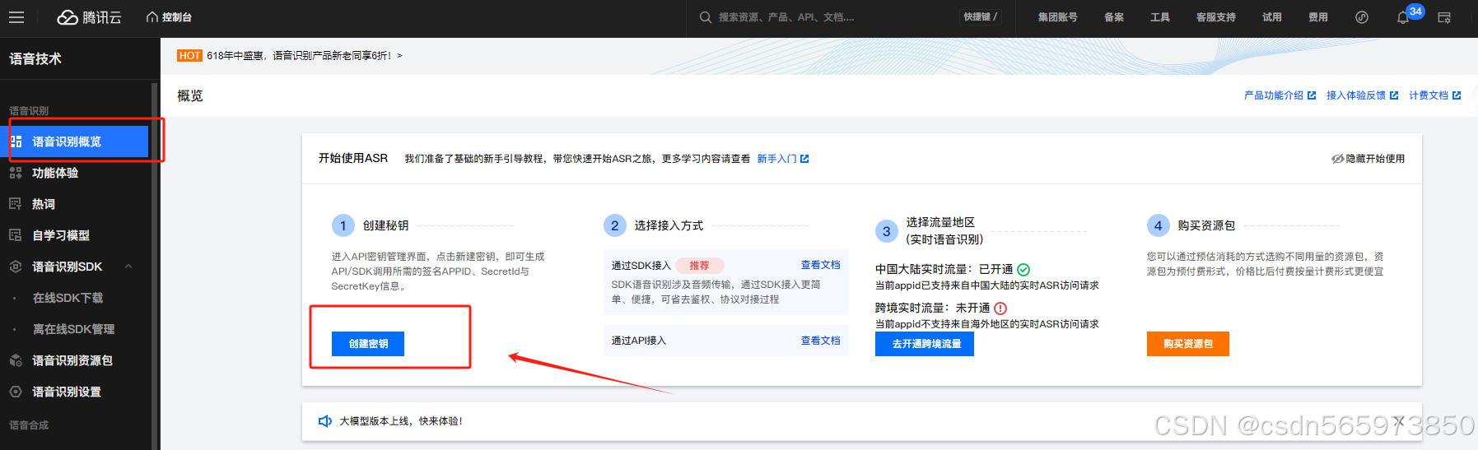Click the 自学习模型 sidebar icon
Viewport: 1478px width, 450px height.
click(16, 235)
